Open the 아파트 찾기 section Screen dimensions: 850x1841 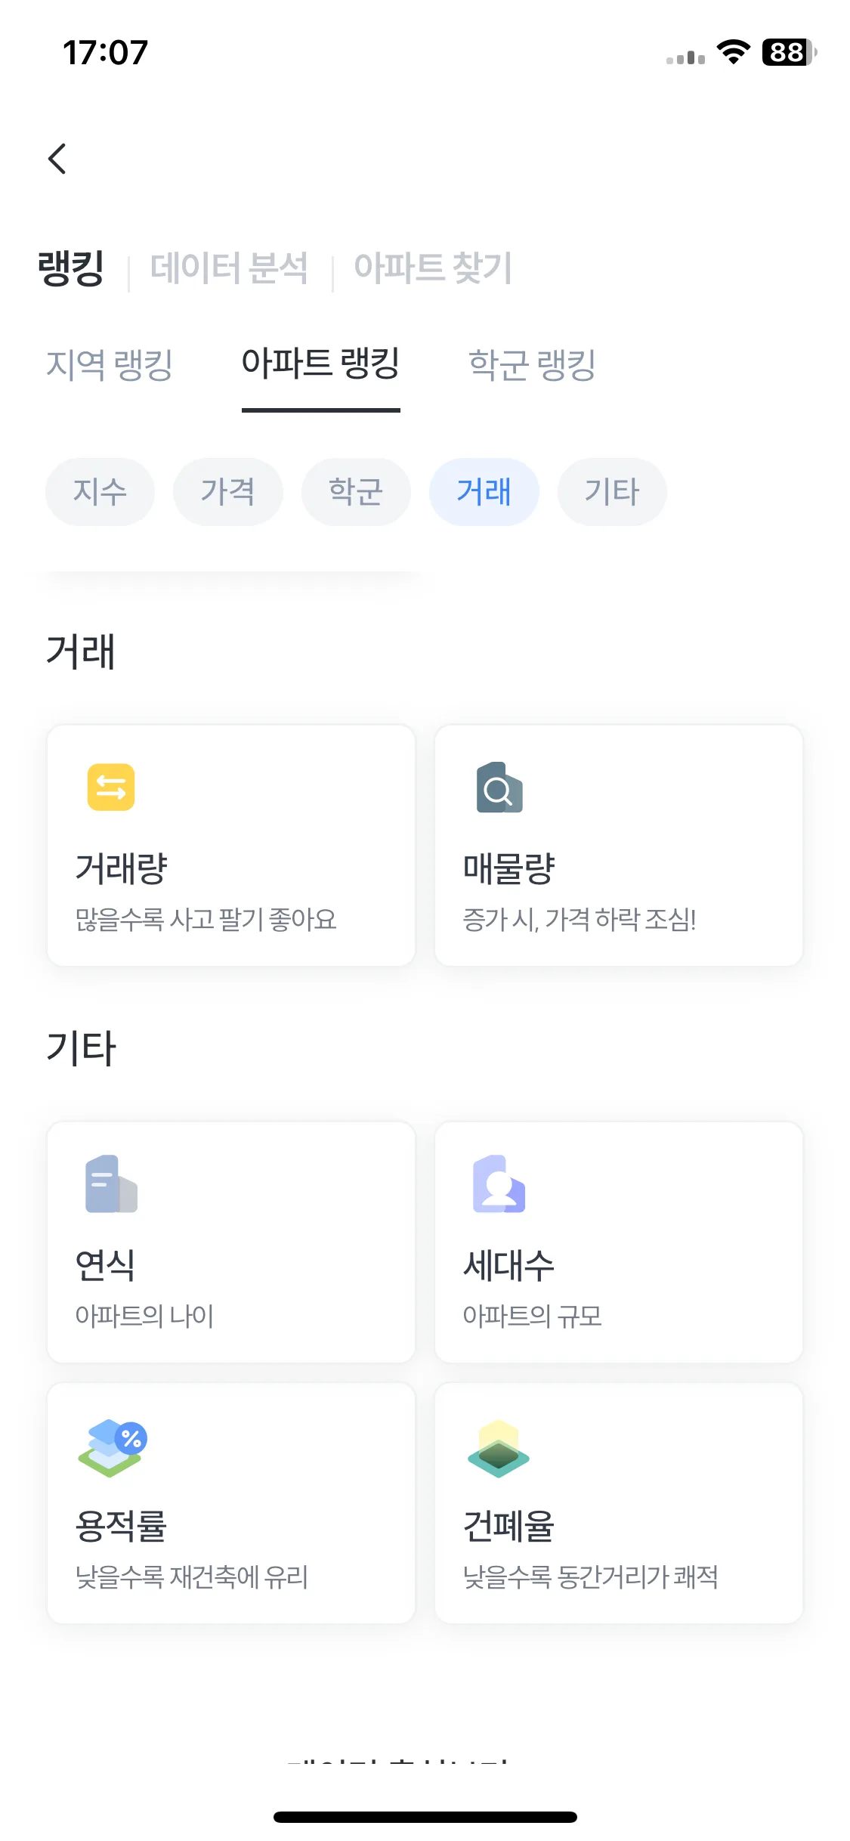click(x=433, y=268)
